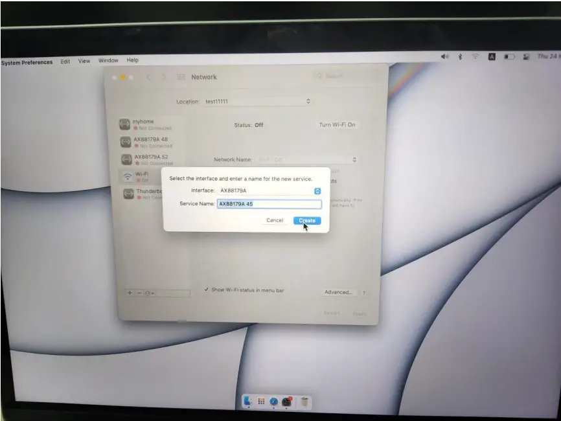Open System Preferences from the Dock
Image resolution: width=561 pixels, height=421 pixels.
point(286,402)
